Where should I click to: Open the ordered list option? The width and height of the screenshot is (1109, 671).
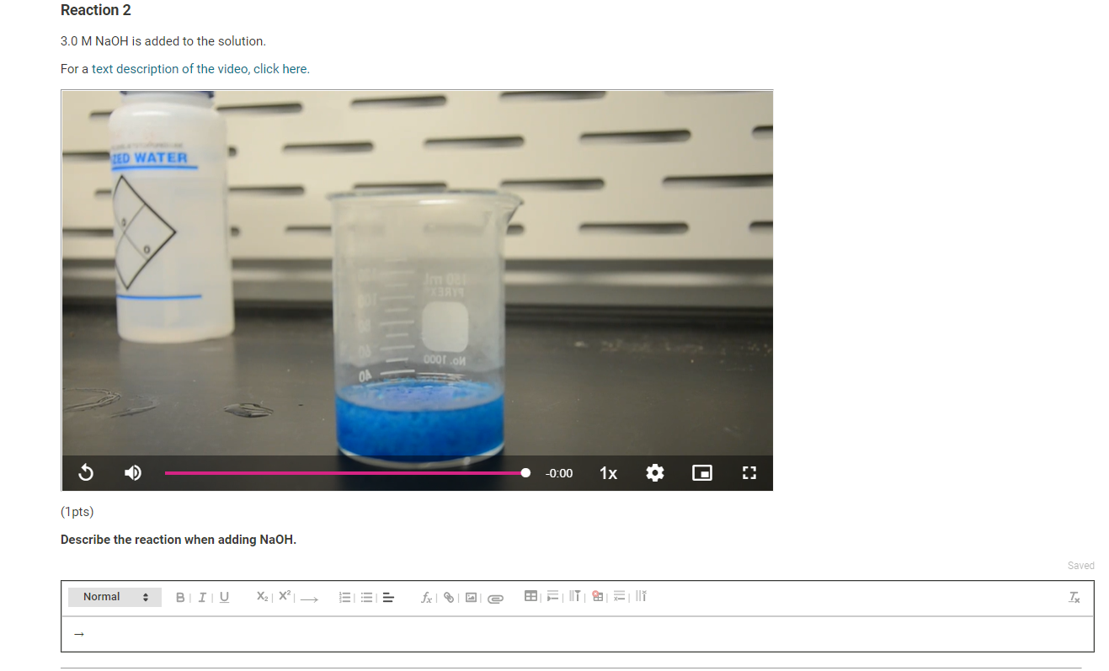[x=344, y=597]
